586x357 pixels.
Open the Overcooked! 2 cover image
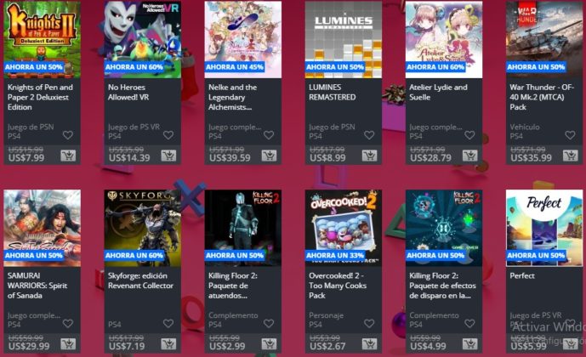(344, 228)
